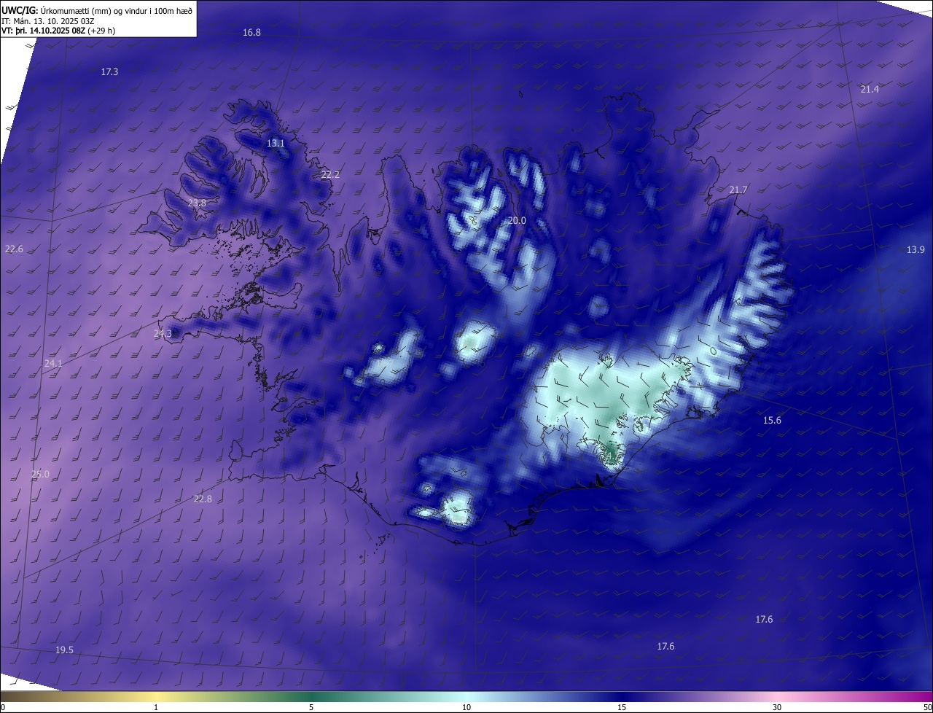Select the 25.0 wind value label

(40, 475)
